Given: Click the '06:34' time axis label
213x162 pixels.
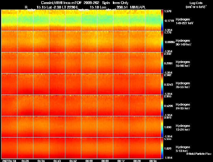Looking at the screenshot, I should click(x=153, y=161).
